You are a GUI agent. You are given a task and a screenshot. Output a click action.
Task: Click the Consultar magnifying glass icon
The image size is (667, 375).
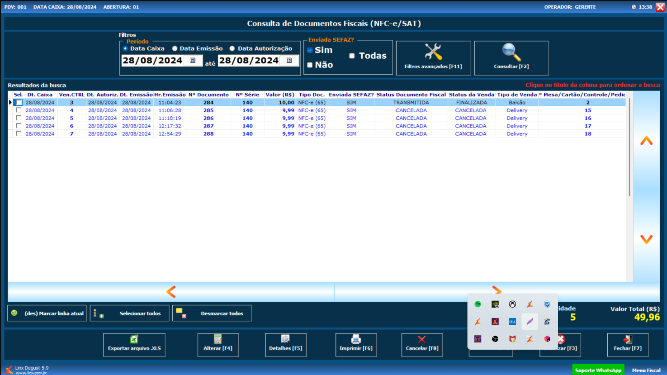(x=511, y=52)
